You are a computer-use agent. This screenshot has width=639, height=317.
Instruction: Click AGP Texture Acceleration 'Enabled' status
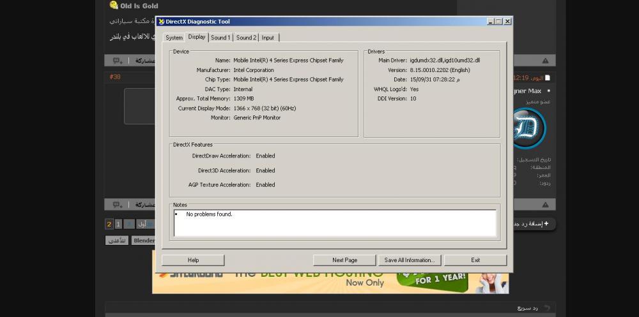(x=265, y=185)
